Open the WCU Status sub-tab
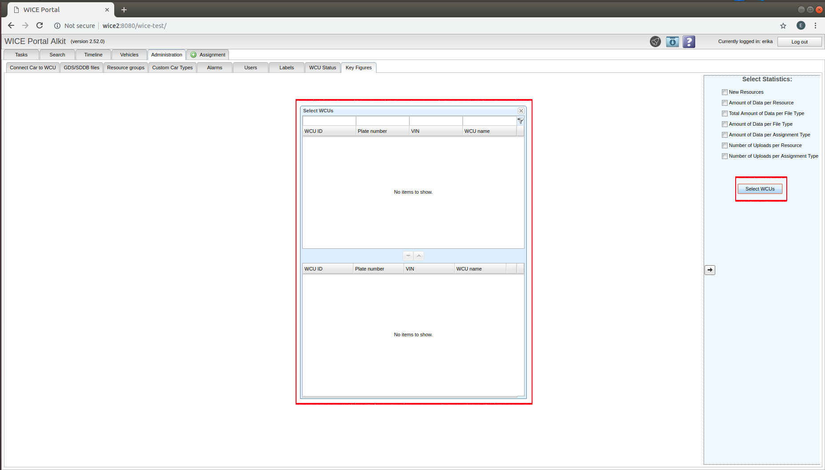 [322, 68]
